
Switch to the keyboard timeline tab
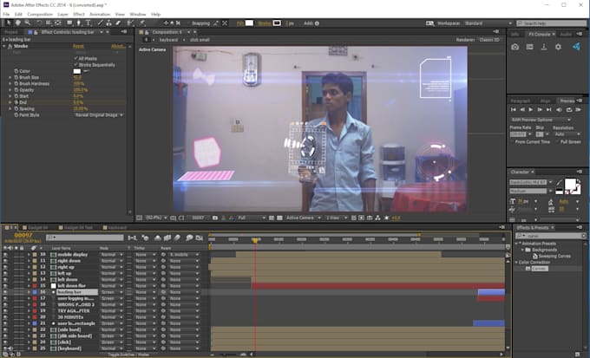[x=117, y=227]
